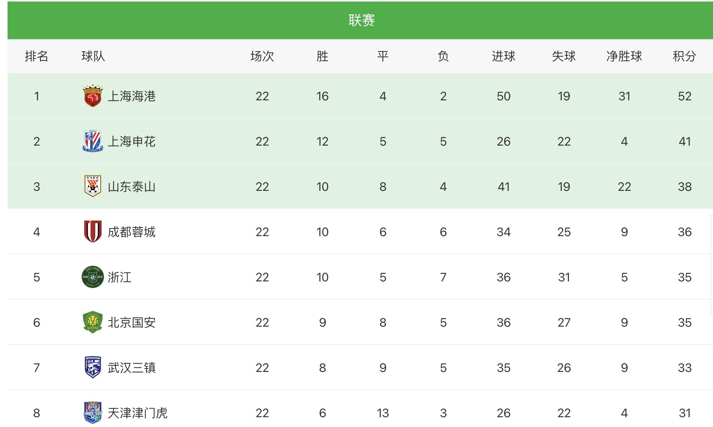This screenshot has width=713, height=427.
Task: Click the 球队 column header
Action: coord(93,56)
